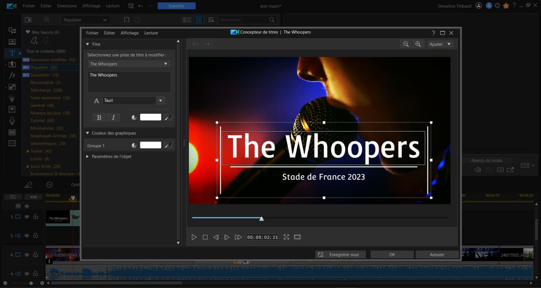The width and height of the screenshot is (541, 288).
Task: Collapse the Couleur des graphiques section
Action: click(87, 133)
